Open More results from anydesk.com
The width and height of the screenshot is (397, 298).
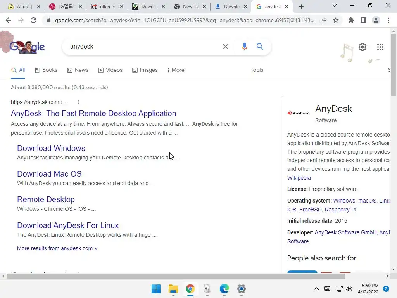tap(57, 248)
